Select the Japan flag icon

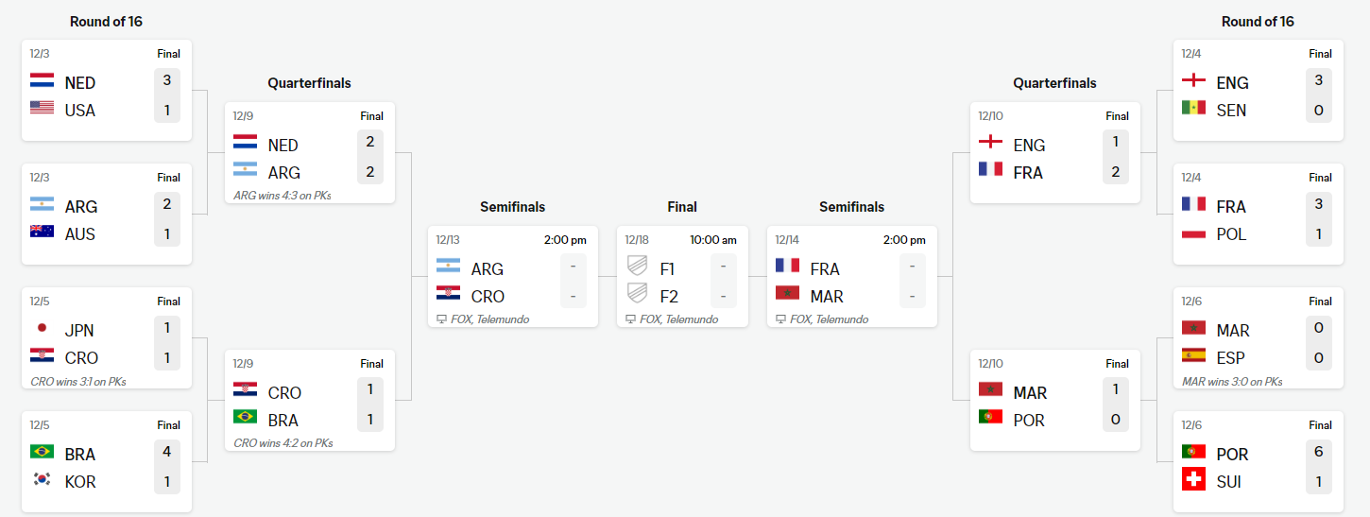click(42, 328)
